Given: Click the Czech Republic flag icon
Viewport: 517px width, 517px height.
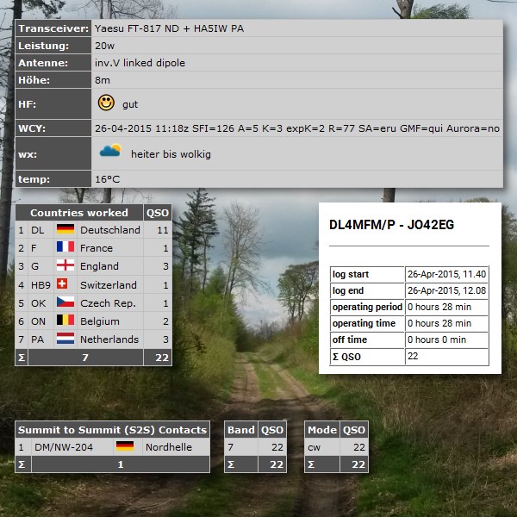Looking at the screenshot, I should coord(65,302).
